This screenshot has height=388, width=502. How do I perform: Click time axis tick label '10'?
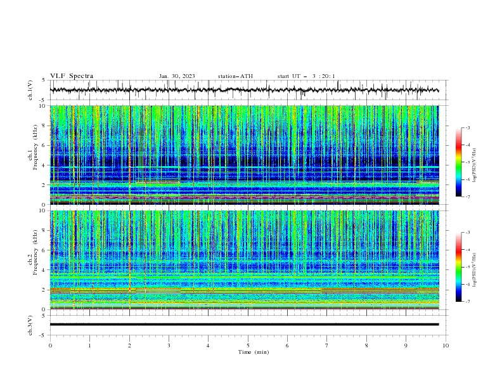(x=446, y=346)
